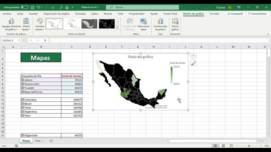The width and height of the screenshot is (271, 152).
Task: Switch to Page Break Preview icon
Action: point(231,146)
